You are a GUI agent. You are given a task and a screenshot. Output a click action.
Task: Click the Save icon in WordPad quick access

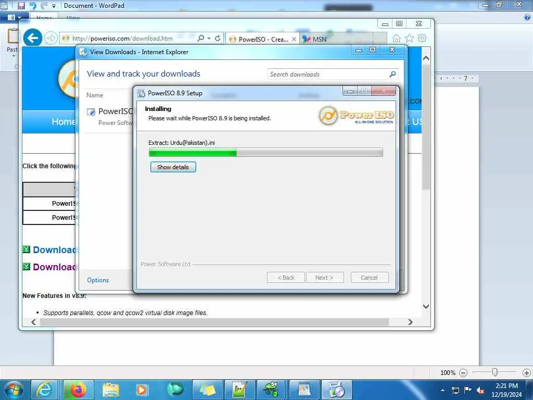21,5
